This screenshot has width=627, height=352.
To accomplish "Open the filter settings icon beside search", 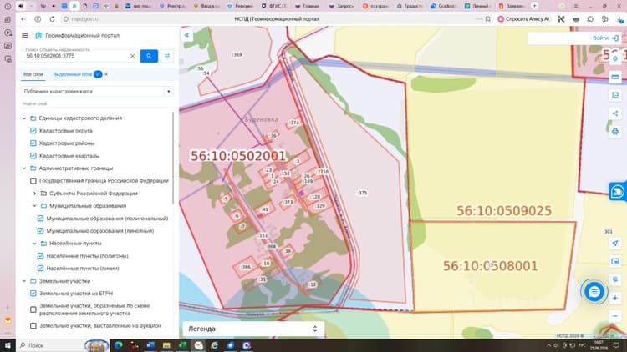I will (x=167, y=56).
